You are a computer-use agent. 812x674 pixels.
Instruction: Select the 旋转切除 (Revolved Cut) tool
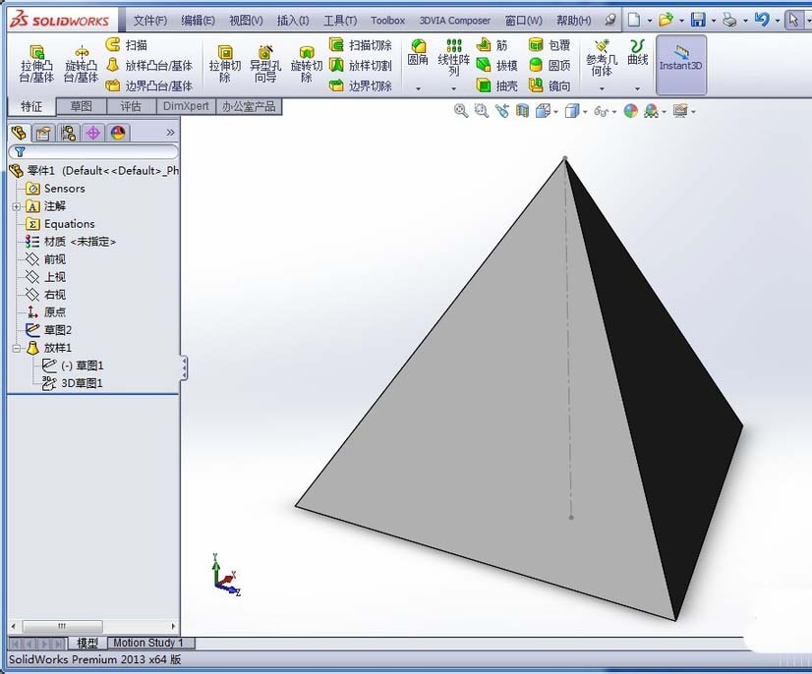pyautogui.click(x=305, y=59)
